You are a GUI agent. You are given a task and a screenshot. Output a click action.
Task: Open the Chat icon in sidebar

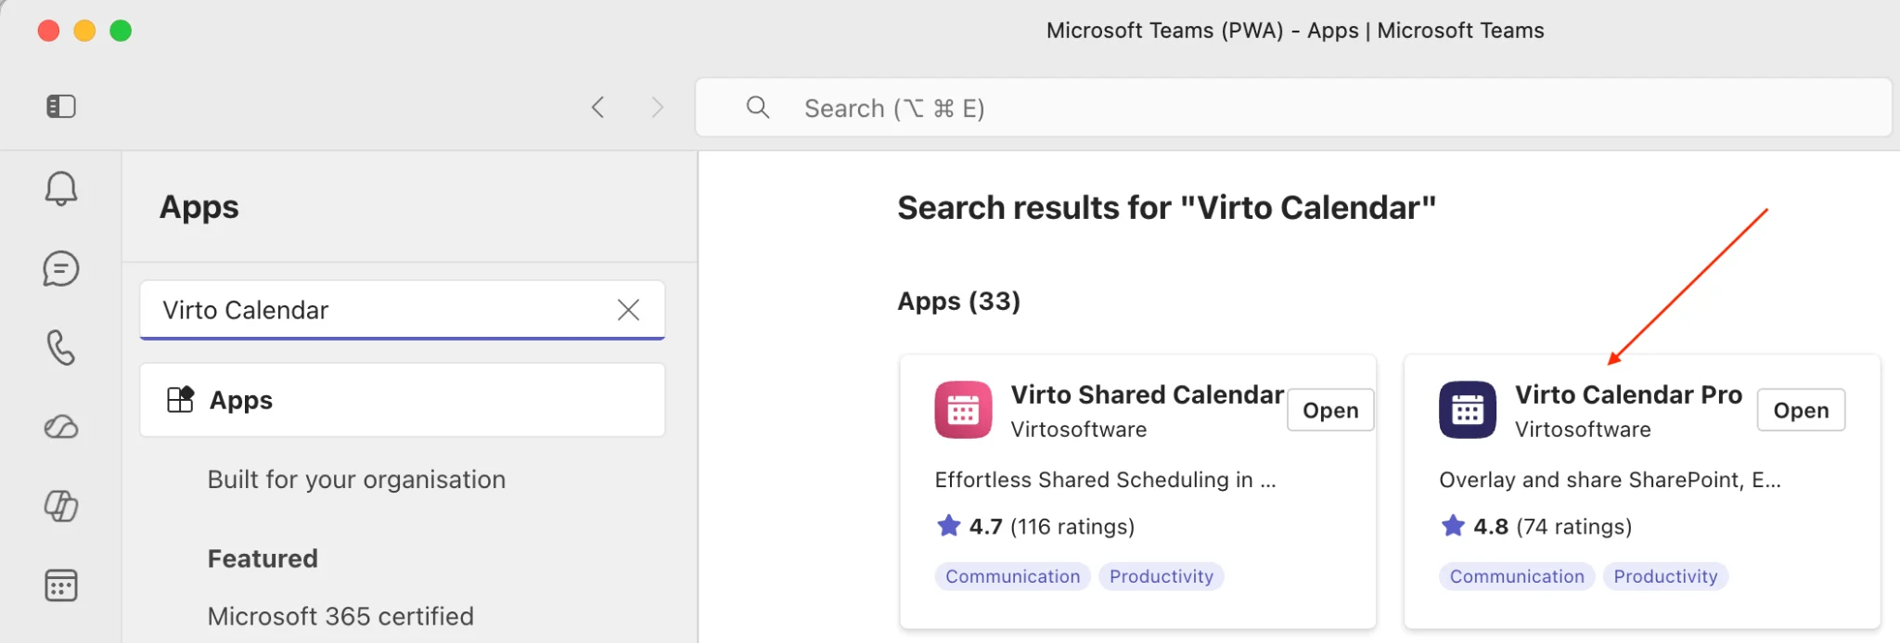point(61,269)
